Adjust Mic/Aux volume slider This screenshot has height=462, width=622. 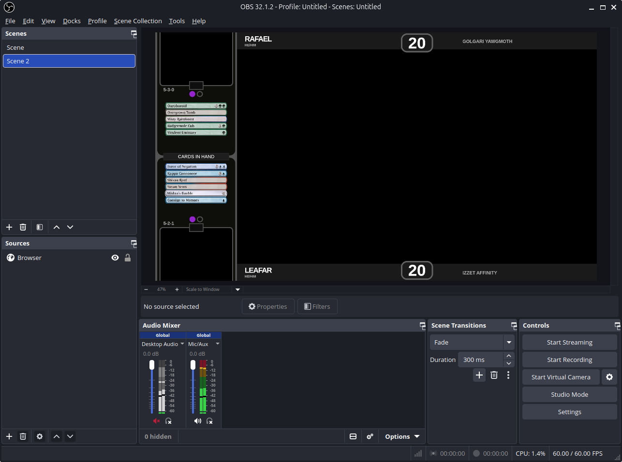[x=193, y=387]
